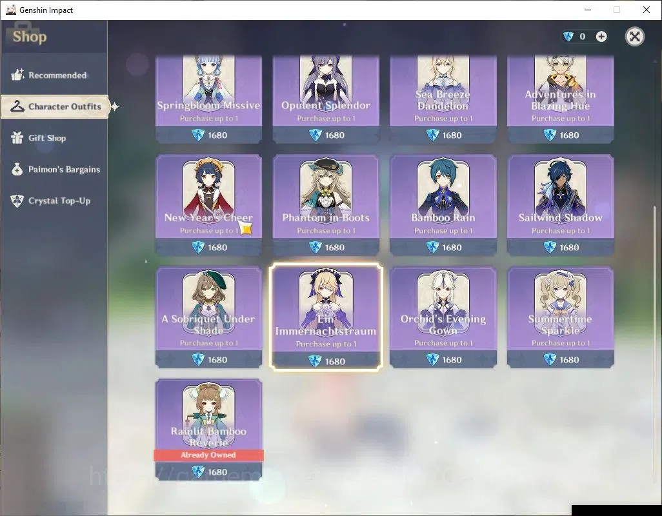Choose the Sailwind Shadow outfit card
This screenshot has height=516, width=662.
[x=560, y=205]
